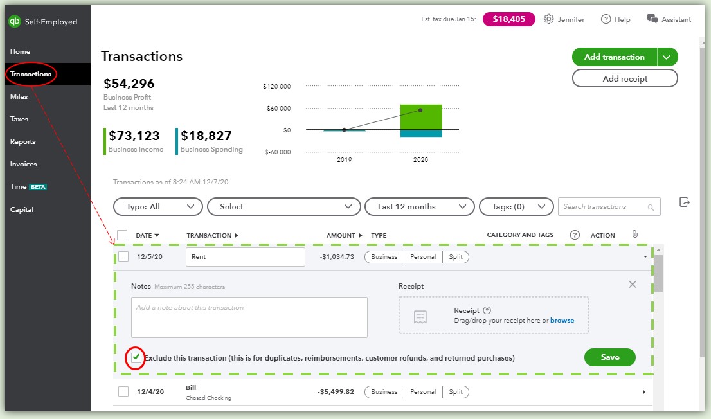Viewport: 711px width, 419px height.
Task: Open Reports from the sidebar
Action: (22, 141)
